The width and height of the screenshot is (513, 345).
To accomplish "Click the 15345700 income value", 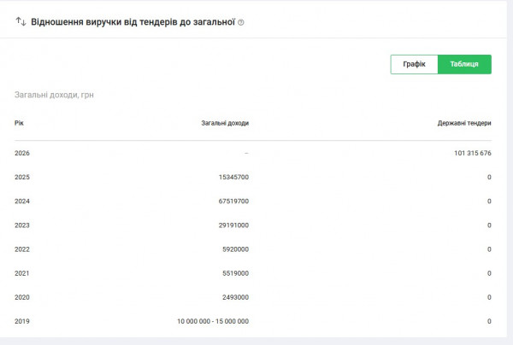I will tap(233, 177).
